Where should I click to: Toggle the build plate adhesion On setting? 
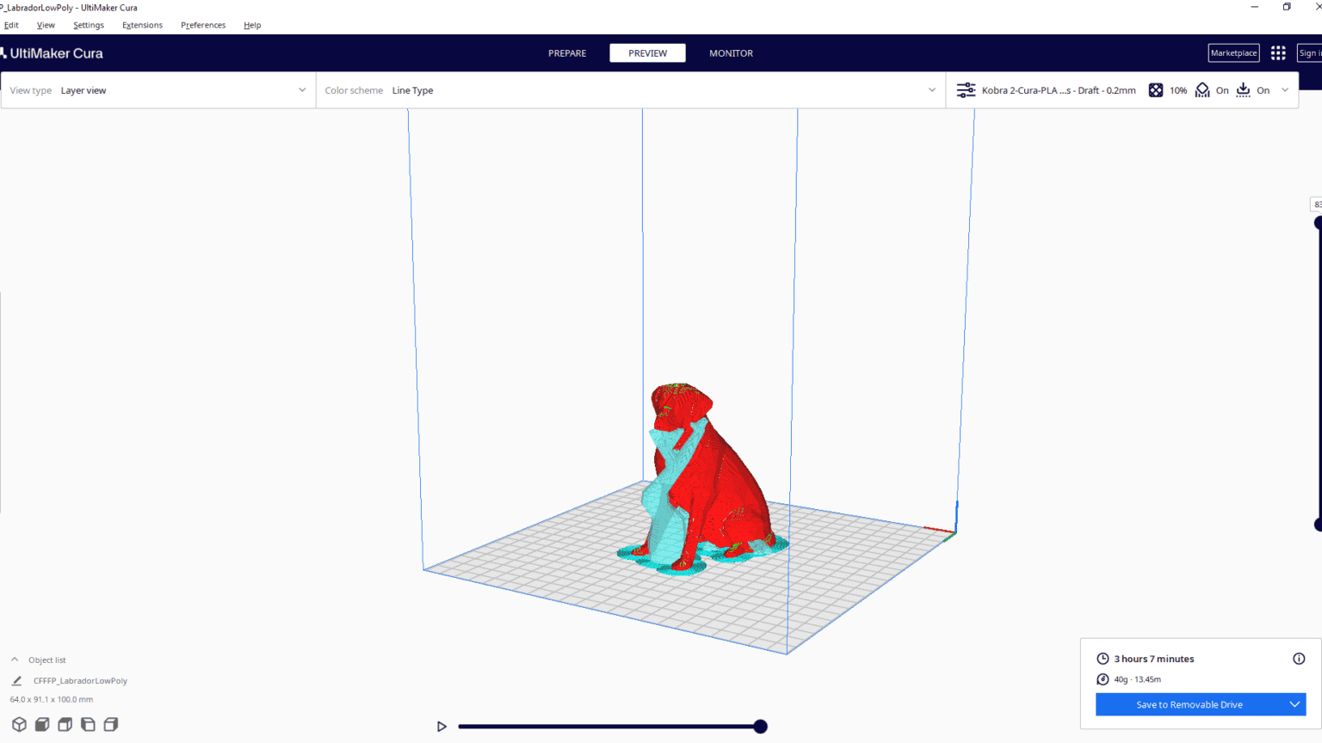[x=1263, y=89]
